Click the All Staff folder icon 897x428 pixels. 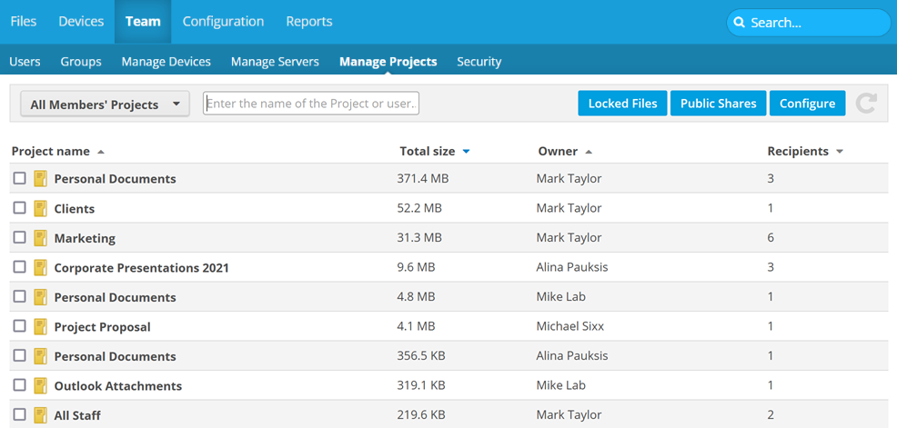click(40, 415)
